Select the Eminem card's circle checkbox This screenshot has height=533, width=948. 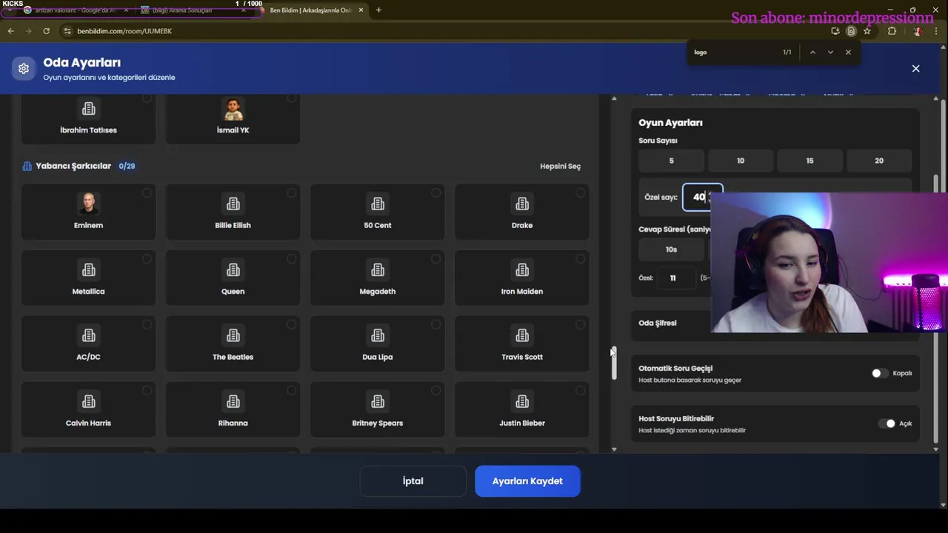pos(147,193)
